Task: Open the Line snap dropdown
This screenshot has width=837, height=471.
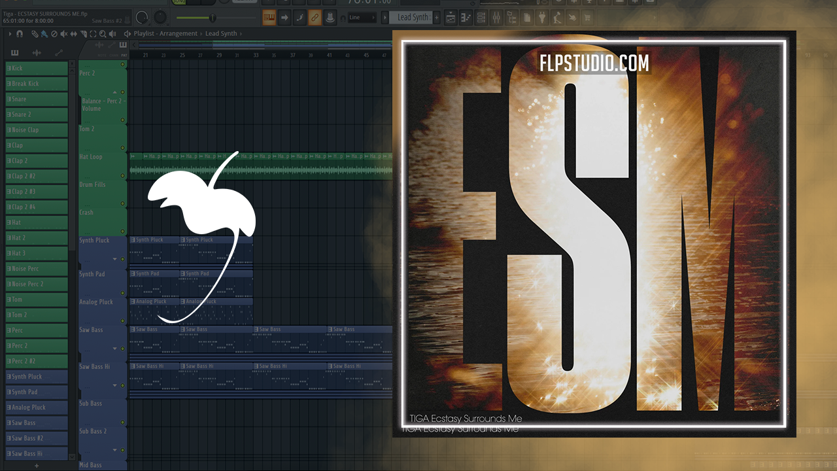Action: [x=362, y=18]
